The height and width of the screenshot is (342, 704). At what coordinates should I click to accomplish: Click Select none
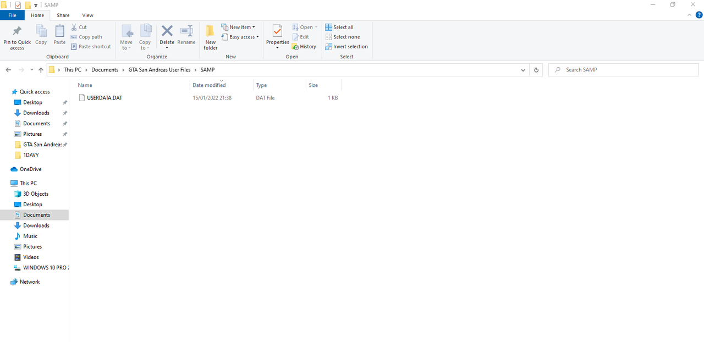coord(342,37)
